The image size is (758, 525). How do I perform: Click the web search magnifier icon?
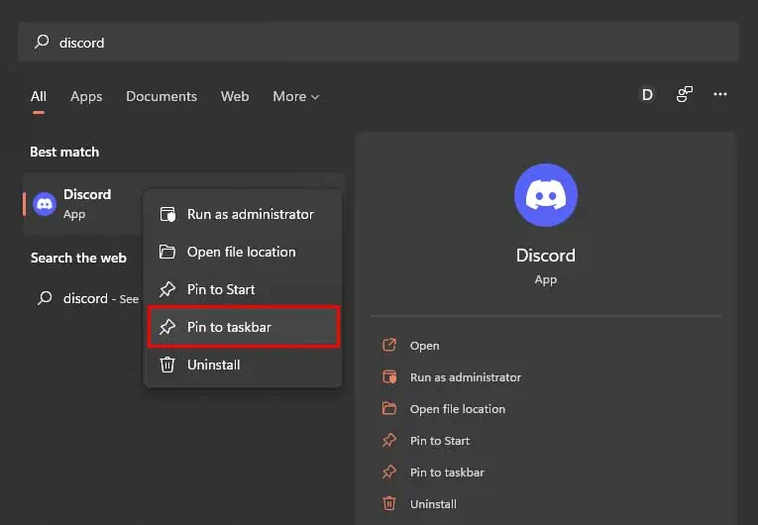45,298
